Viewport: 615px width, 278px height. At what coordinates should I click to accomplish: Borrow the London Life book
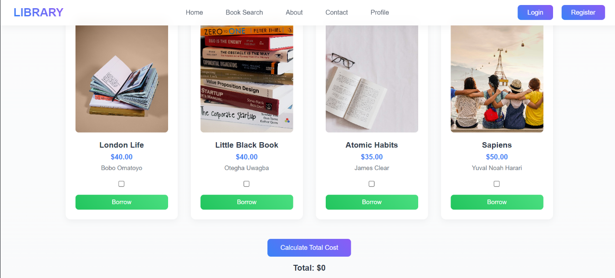point(121,202)
